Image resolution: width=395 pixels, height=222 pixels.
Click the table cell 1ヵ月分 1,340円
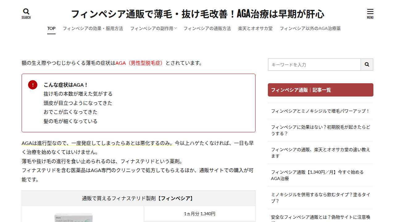[x=200, y=214]
